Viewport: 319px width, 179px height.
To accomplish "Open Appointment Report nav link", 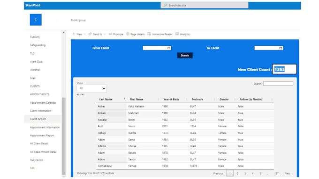I will pos(42,136).
